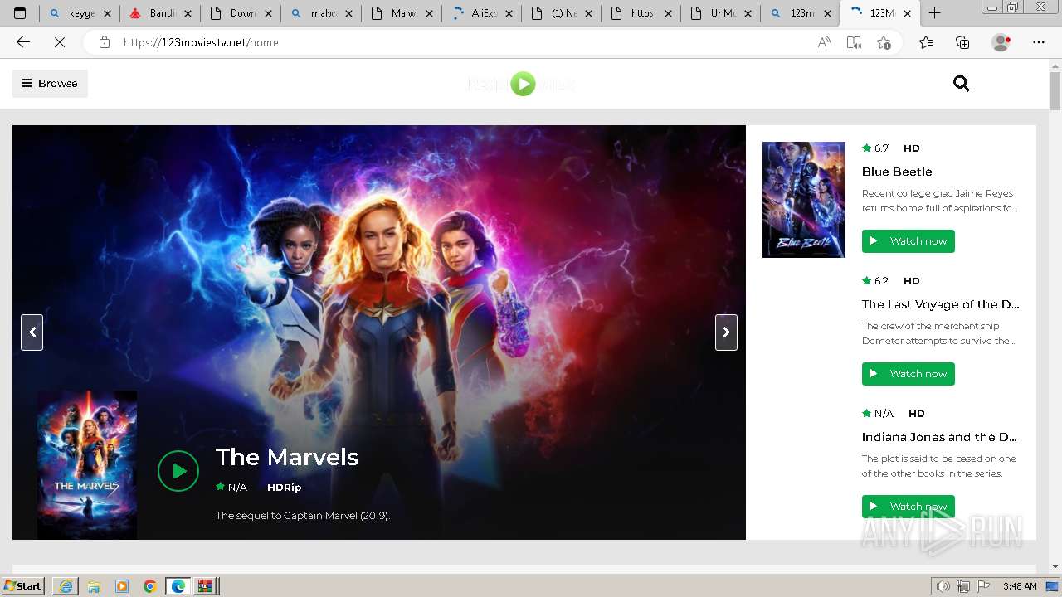The image size is (1062, 597).
Task: Open the Windows Start menu
Action: click(23, 586)
